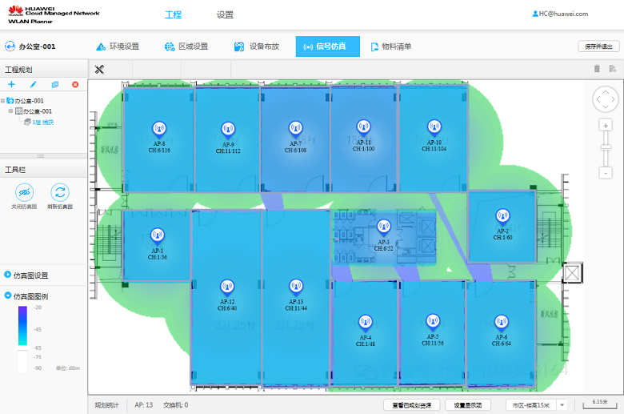Click the add (plus) project icon
Viewport: 624px width, 414px height.
[x=11, y=84]
